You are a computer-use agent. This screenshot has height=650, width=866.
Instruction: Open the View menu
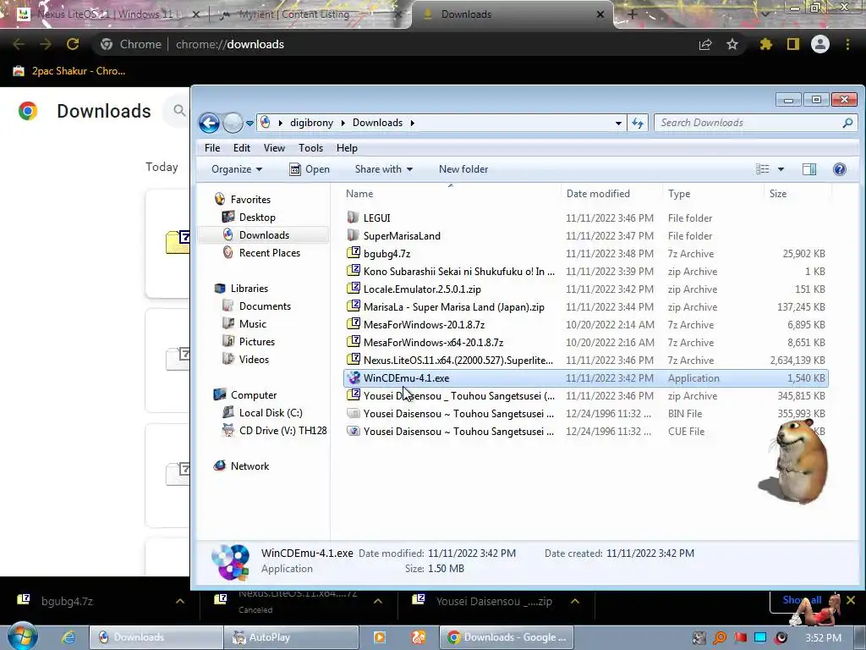coord(274,148)
